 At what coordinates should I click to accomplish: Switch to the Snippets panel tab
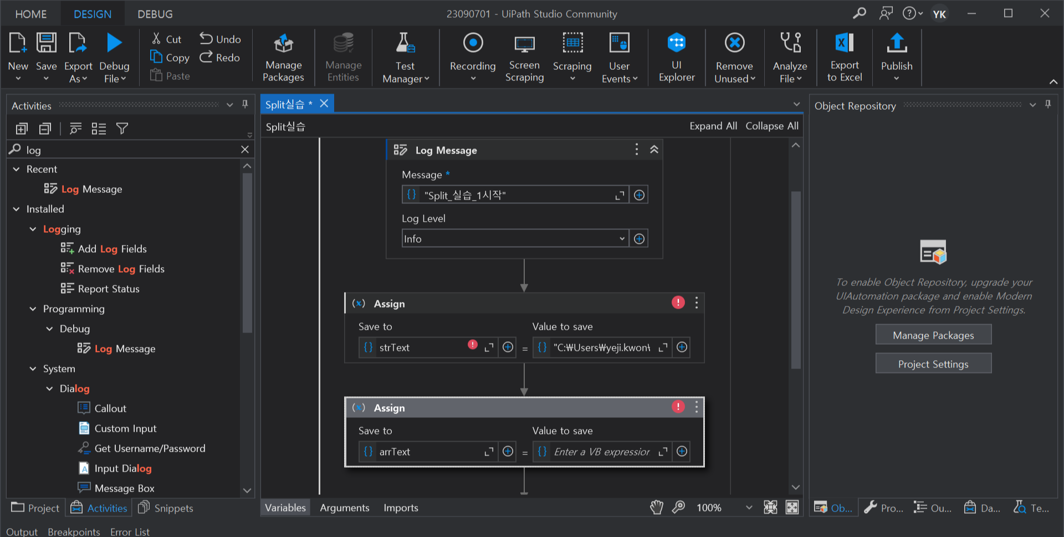click(166, 508)
